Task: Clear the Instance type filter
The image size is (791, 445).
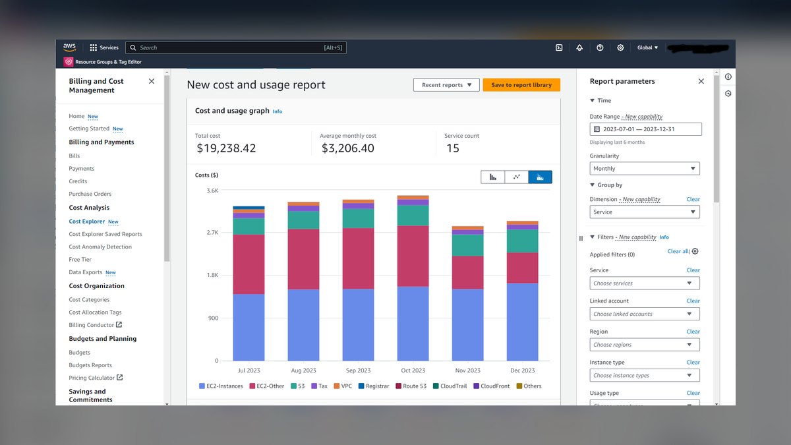Action: [693, 362]
